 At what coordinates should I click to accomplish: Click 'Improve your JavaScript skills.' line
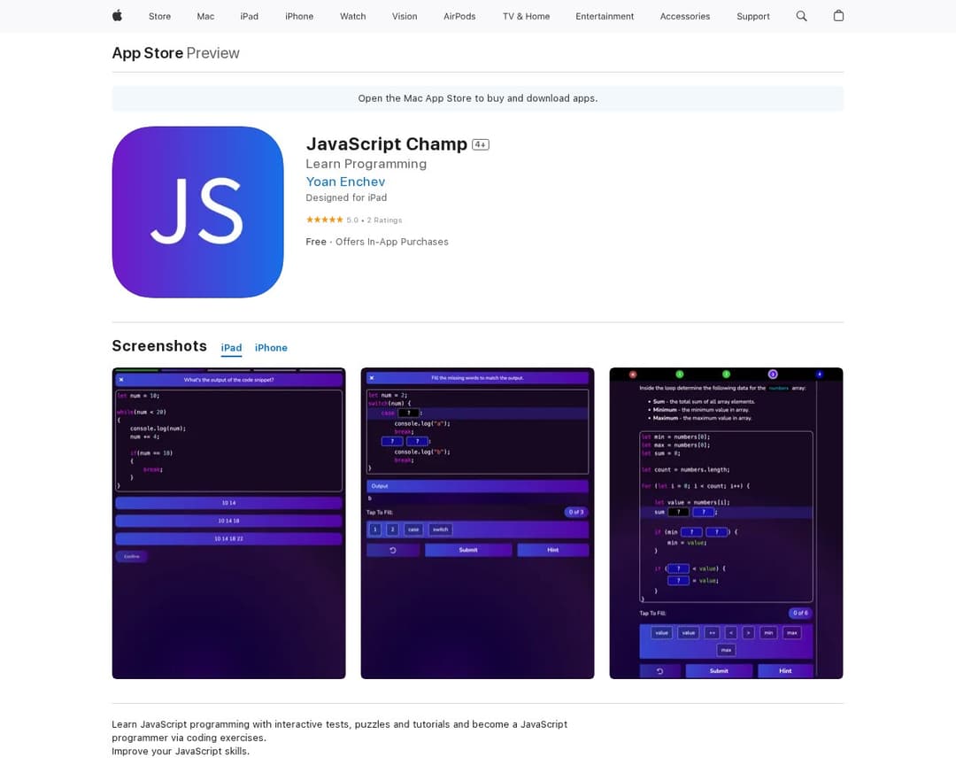[181, 751]
